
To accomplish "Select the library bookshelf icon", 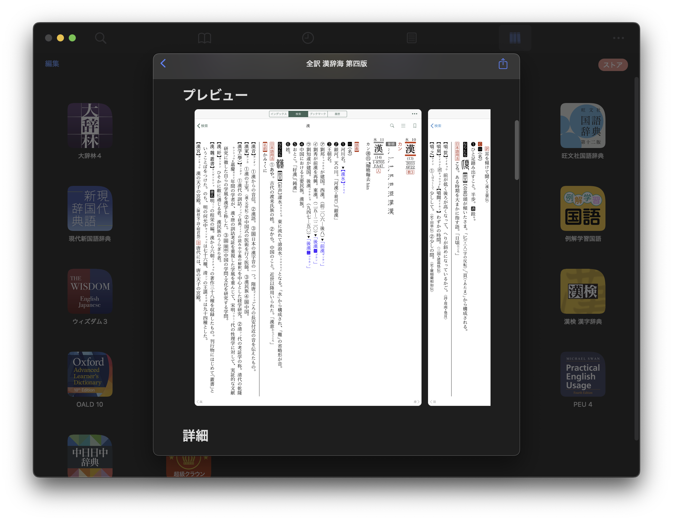I will pos(515,38).
